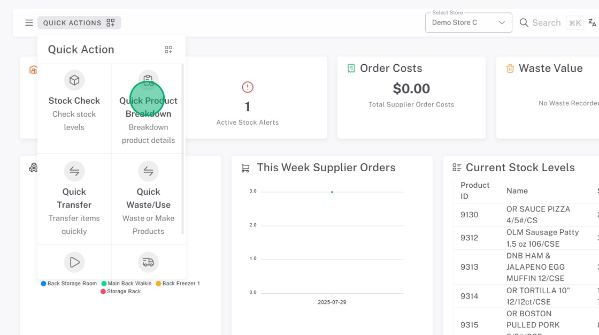Click the play icon tile
599x335 pixels.
point(74,262)
